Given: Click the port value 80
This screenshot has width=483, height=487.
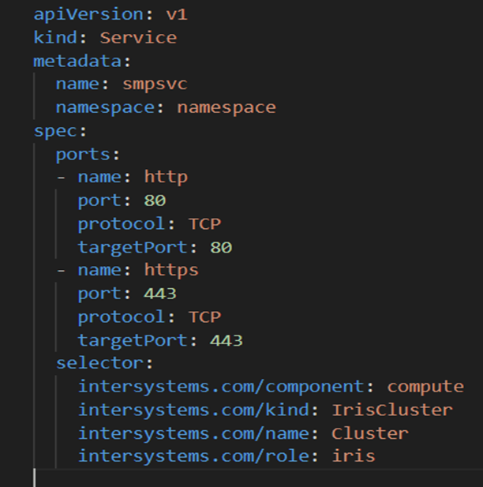Looking at the screenshot, I should [x=155, y=200].
